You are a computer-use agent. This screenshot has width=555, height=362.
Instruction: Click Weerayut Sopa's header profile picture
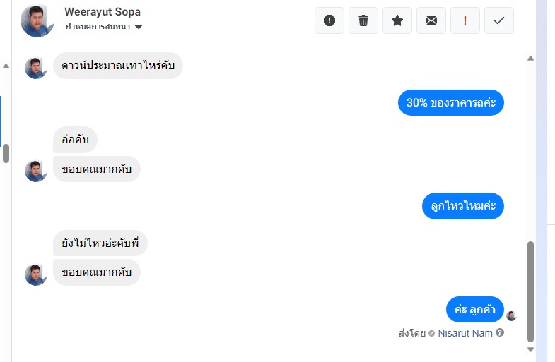37,20
